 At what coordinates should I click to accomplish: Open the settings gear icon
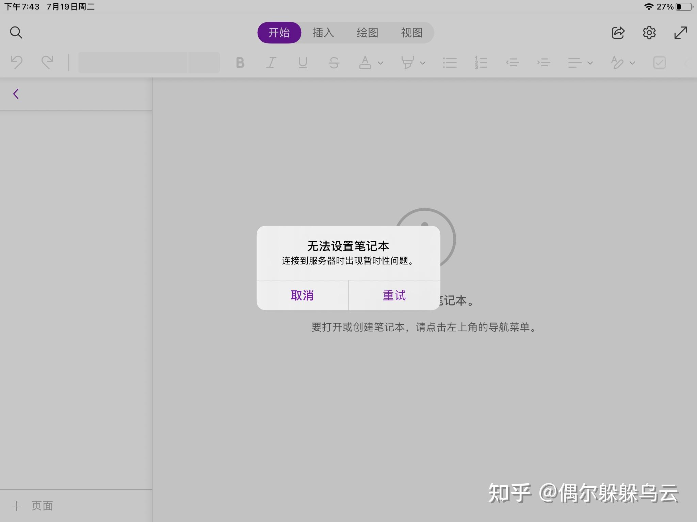[x=649, y=33]
